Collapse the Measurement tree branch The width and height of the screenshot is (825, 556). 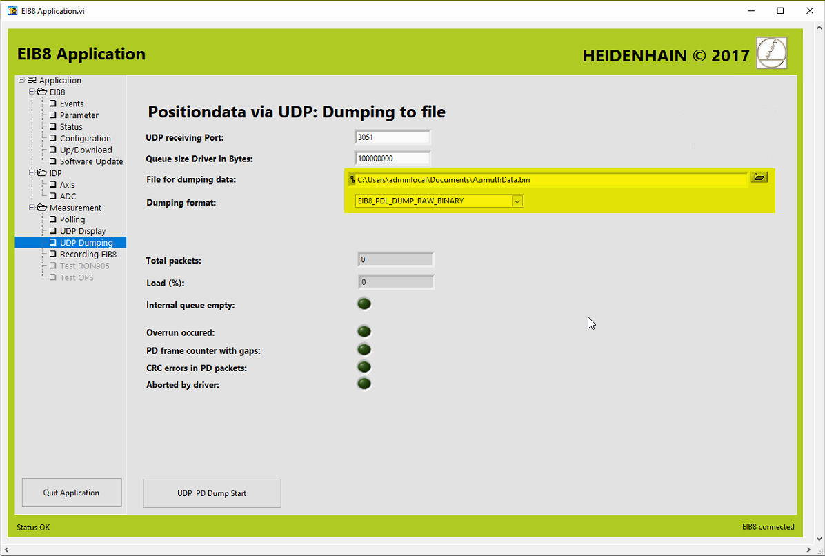(x=32, y=207)
